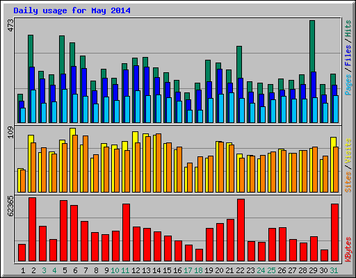This screenshot has width=356, height=278.
Task: Select day 30 on the x-axis
Action: 323,270
